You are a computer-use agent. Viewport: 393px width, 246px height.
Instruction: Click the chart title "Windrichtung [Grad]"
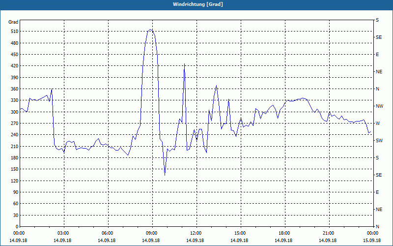click(x=198, y=4)
